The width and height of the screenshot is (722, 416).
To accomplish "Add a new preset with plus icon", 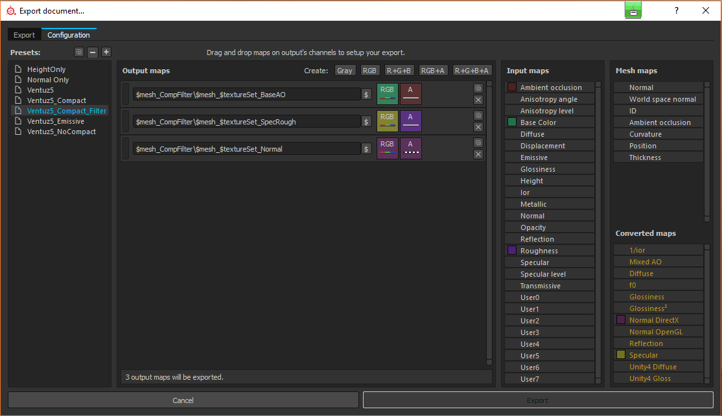I will pos(106,52).
